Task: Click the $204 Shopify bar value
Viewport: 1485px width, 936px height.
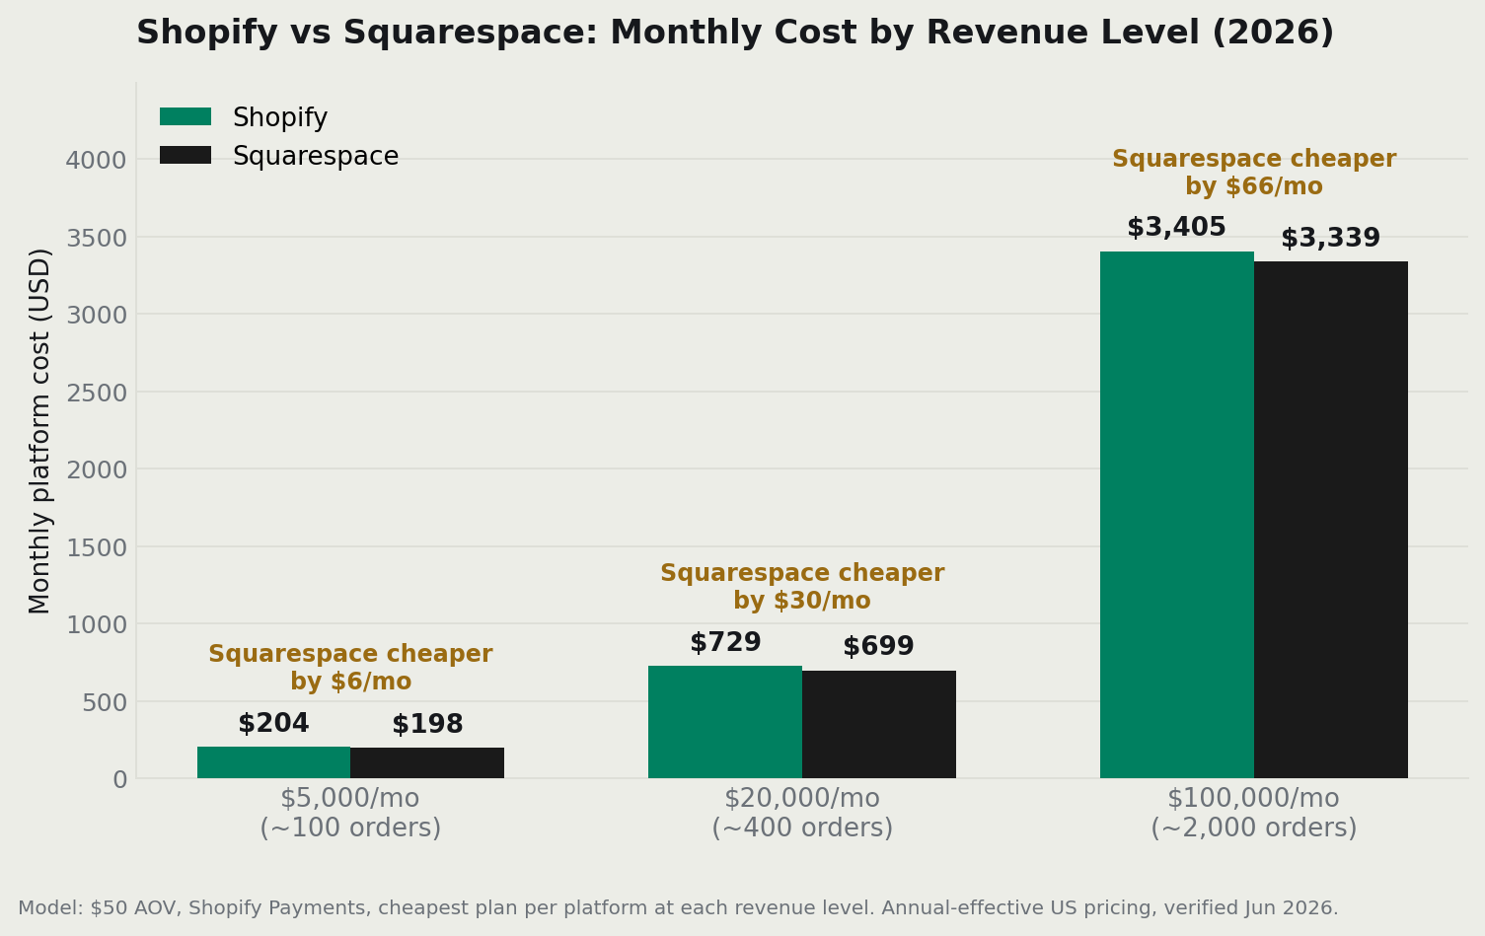Action: coord(273,724)
